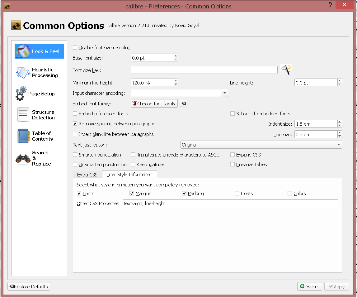Screen dimensions: 357x298
Task: Close the Preferences window
Action: pos(344,5)
